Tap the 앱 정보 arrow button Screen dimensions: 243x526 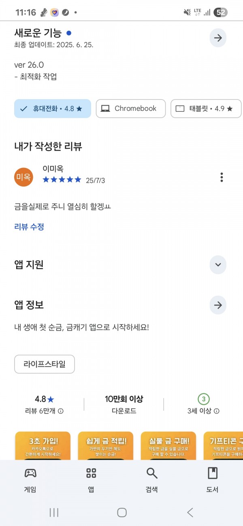coord(218,305)
